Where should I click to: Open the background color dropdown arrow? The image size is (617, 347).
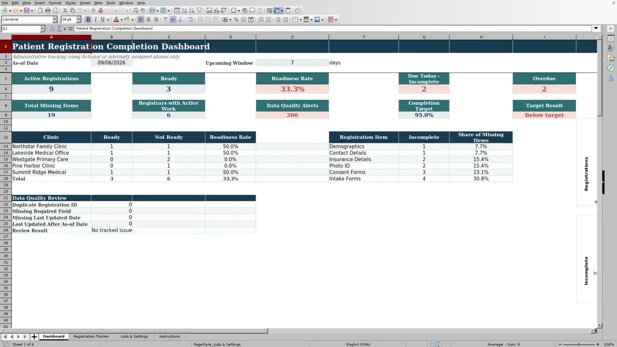click(x=132, y=20)
